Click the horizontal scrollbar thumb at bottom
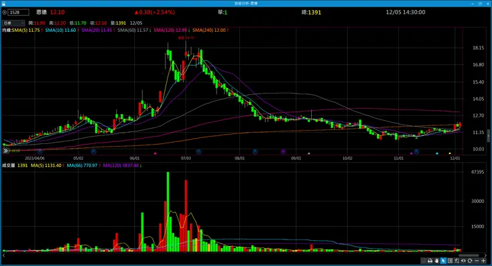Screen dimensions: 492x266 pos(469,255)
